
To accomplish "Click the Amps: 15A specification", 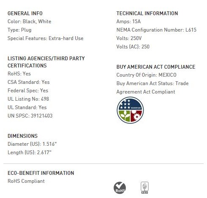I will click(128, 21).
